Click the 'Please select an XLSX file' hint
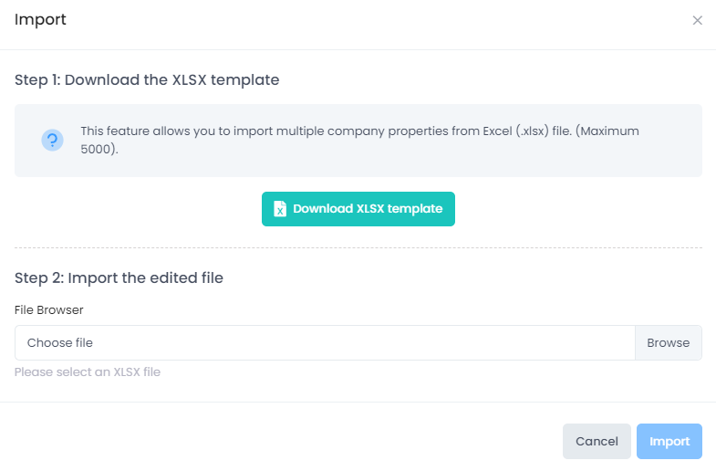The width and height of the screenshot is (716, 471). point(88,372)
